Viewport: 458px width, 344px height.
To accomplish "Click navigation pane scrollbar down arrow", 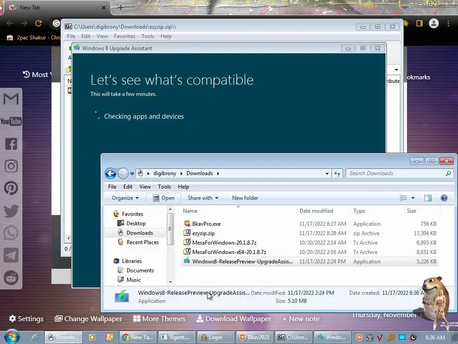I will coord(170,282).
